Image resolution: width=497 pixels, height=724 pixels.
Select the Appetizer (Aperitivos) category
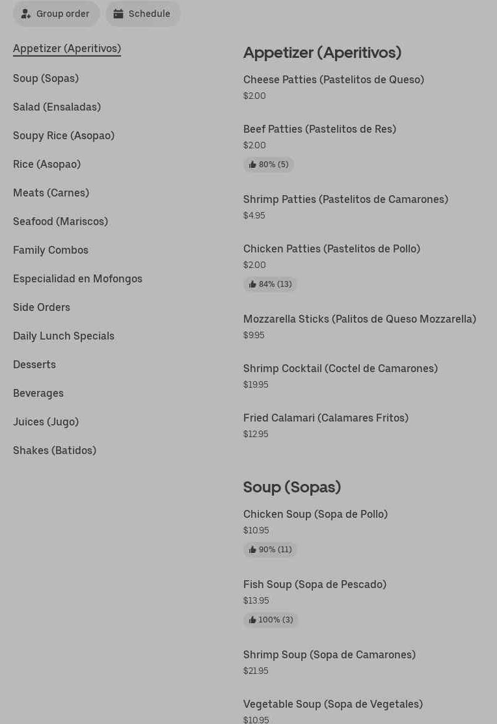click(67, 48)
